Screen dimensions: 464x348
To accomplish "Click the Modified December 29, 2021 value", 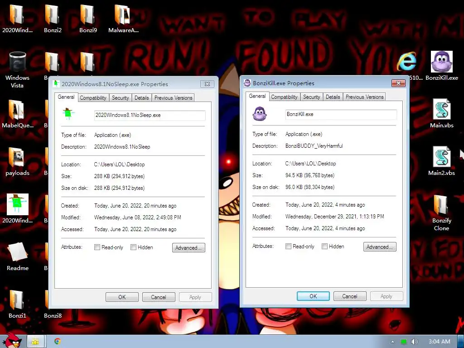I will click(335, 217).
